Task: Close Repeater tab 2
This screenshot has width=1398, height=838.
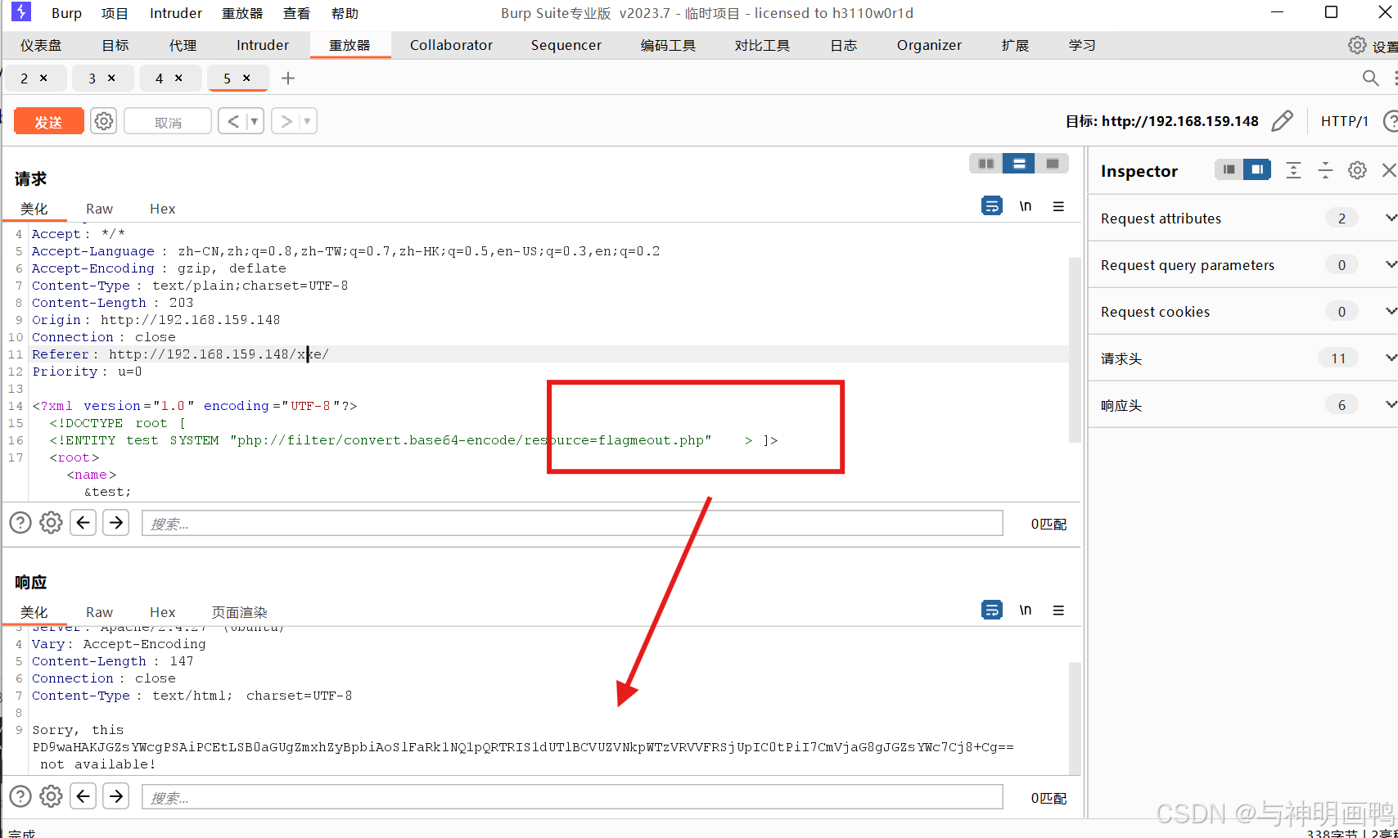Action: point(43,78)
